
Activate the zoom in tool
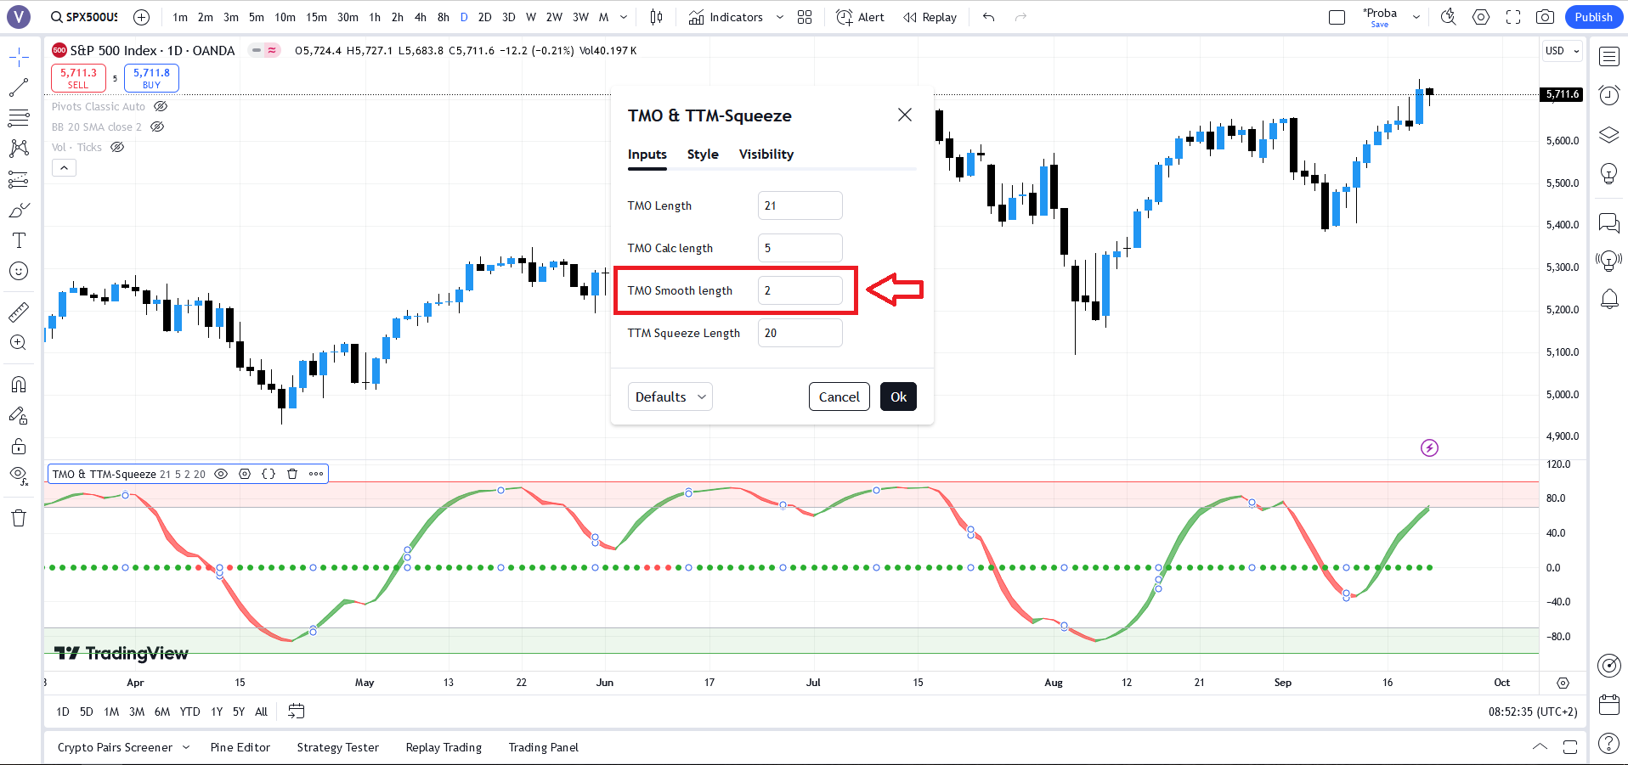tap(19, 342)
